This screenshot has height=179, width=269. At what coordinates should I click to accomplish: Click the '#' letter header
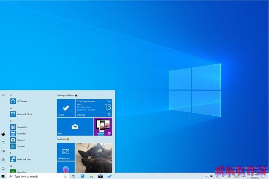tap(11, 95)
